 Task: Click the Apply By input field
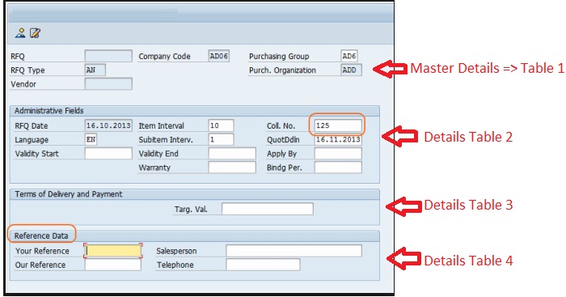click(338, 153)
